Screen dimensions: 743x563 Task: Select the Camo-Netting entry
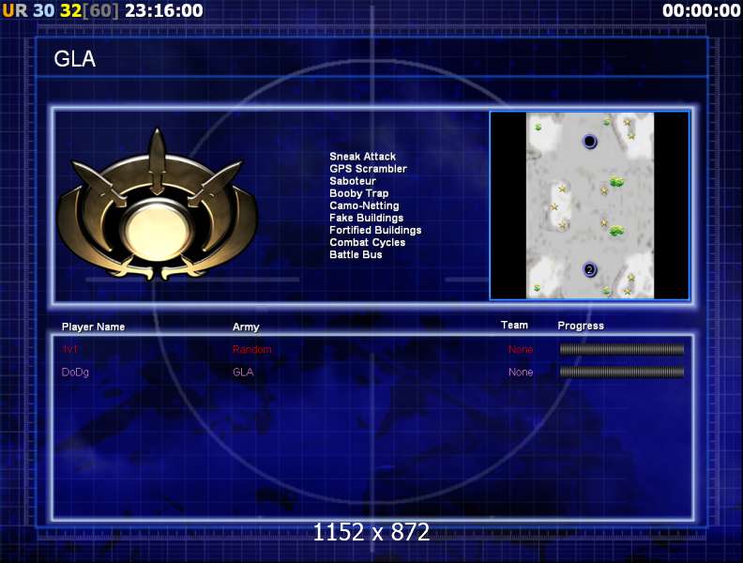[364, 205]
